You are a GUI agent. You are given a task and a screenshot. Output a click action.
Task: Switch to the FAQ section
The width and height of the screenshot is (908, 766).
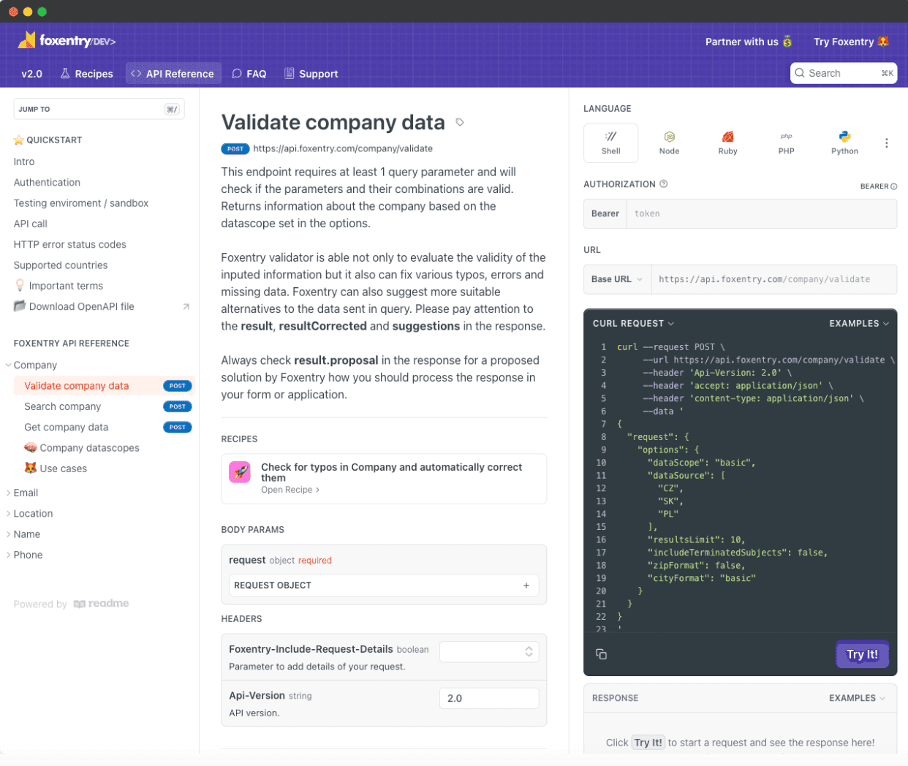coord(249,73)
